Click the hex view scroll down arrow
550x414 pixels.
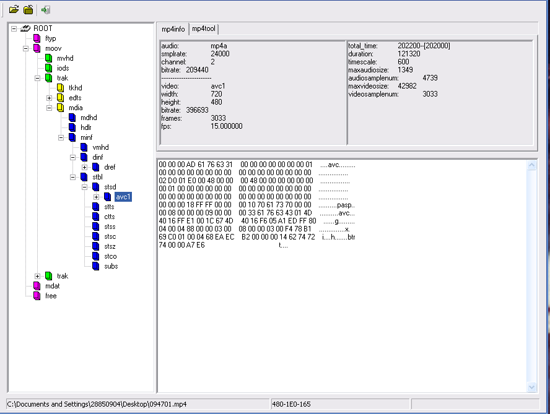coord(532,387)
